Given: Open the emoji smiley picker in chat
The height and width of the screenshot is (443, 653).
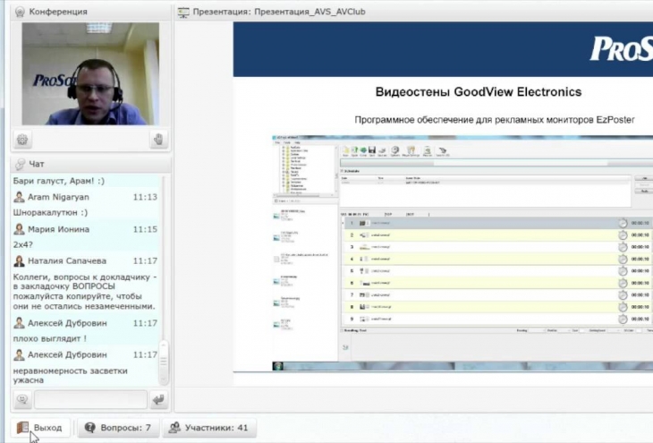Looking at the screenshot, I should click(22, 400).
